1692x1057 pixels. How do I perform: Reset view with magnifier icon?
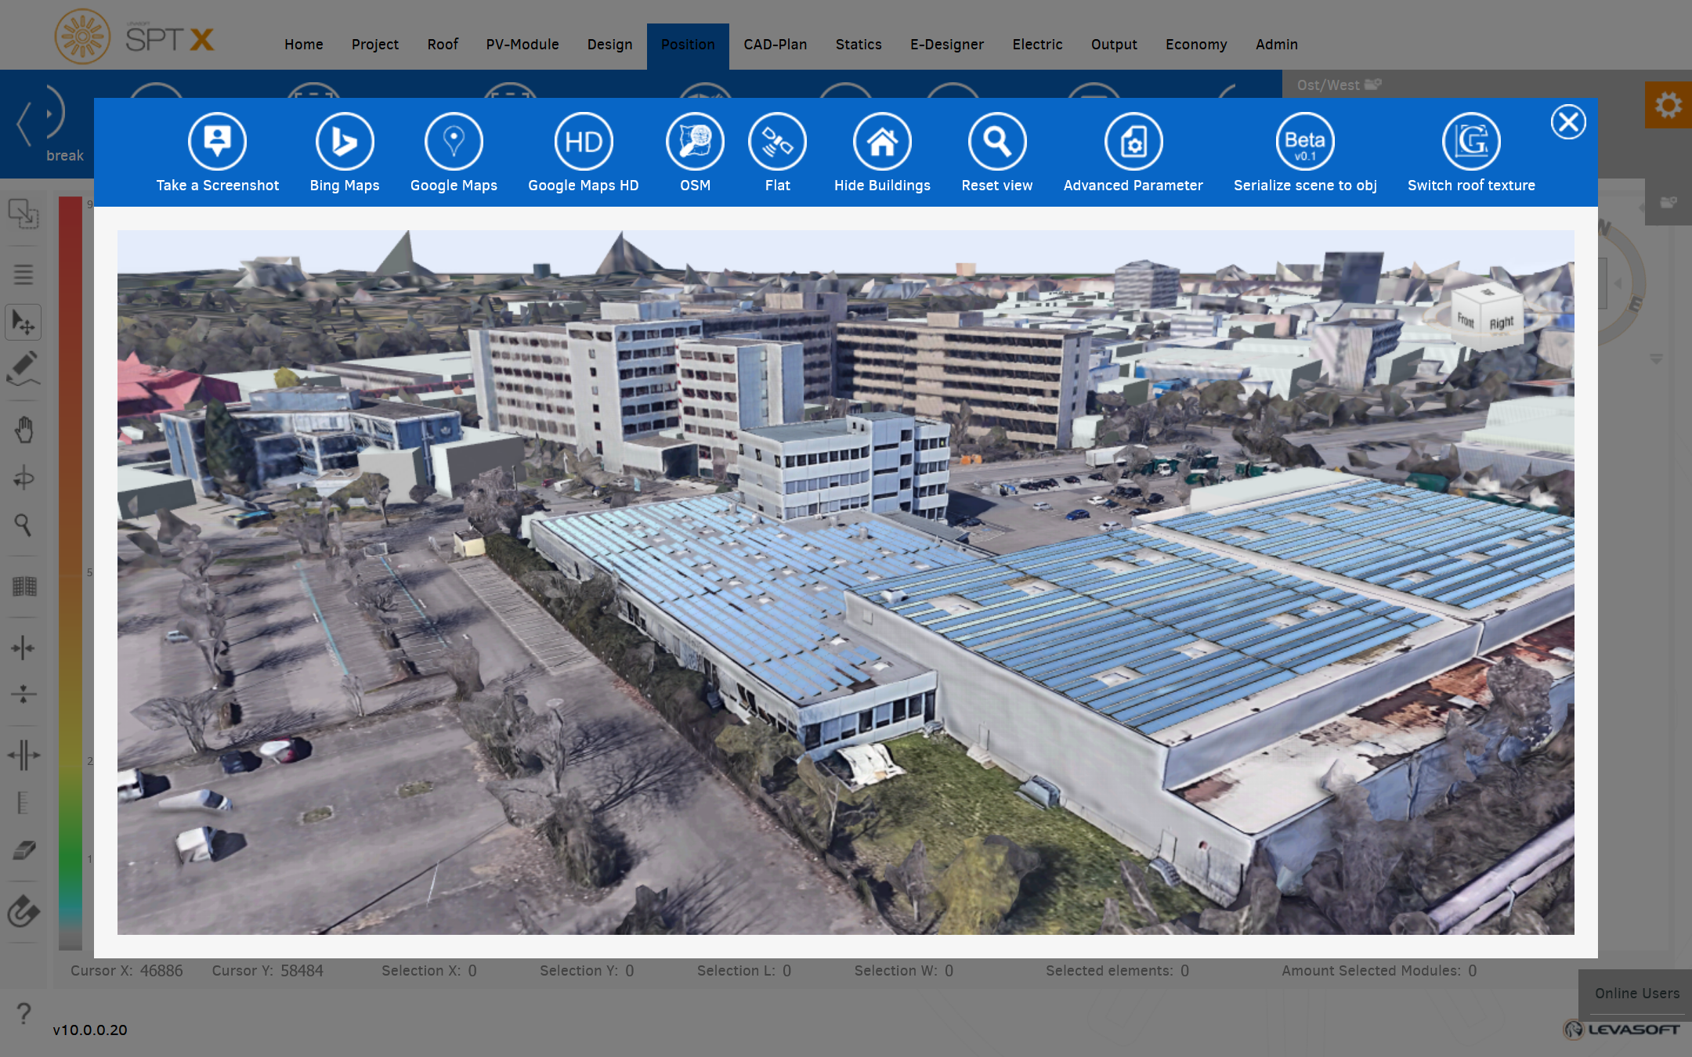[996, 142]
